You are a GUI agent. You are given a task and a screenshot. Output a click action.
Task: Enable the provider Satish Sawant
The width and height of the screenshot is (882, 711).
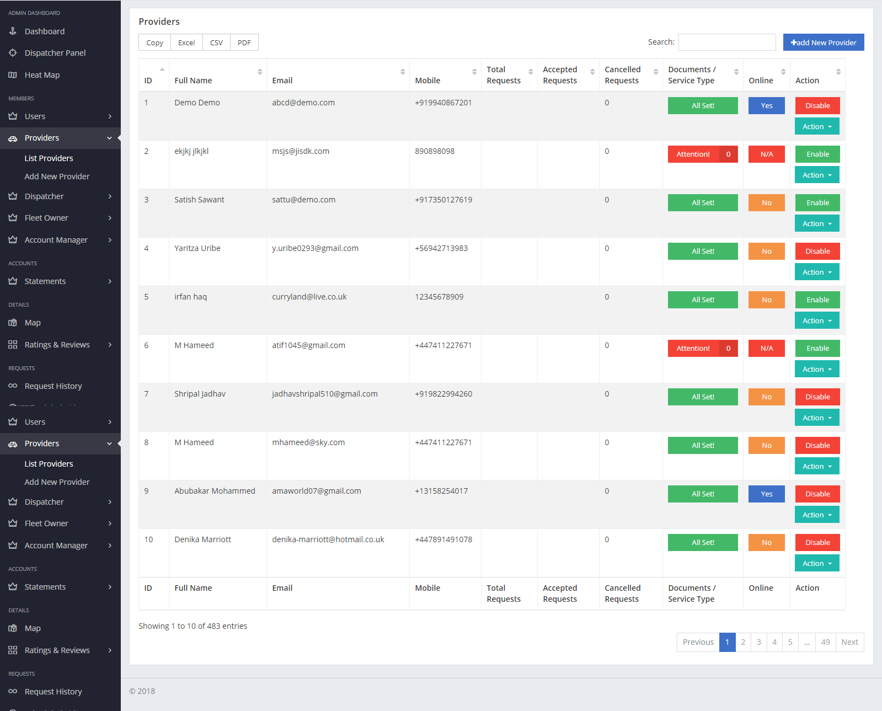[x=817, y=203]
